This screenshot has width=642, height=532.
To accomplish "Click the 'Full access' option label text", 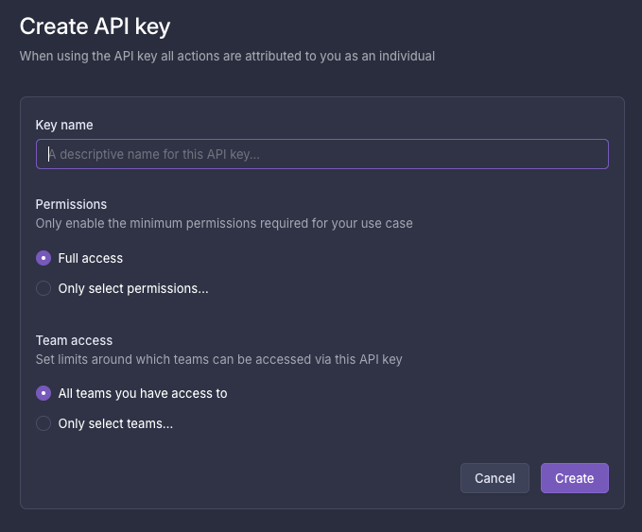I will point(91,258).
